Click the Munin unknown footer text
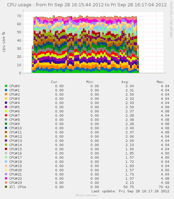The width and height of the screenshot is (174, 199). 87,195
